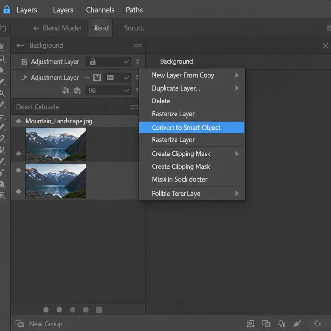Expand the New Layer From Copy submenu arrow
Screen dimensions: 331x331
tap(237, 75)
